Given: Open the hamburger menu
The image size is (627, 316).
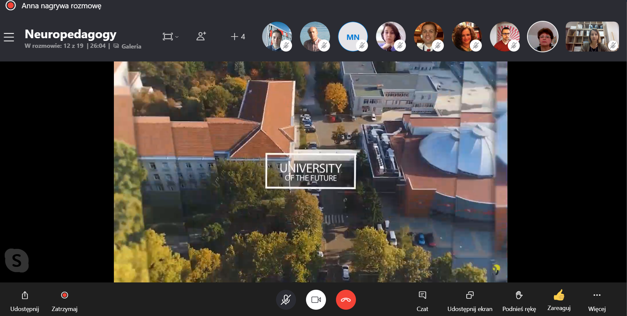Looking at the screenshot, I should [9, 37].
